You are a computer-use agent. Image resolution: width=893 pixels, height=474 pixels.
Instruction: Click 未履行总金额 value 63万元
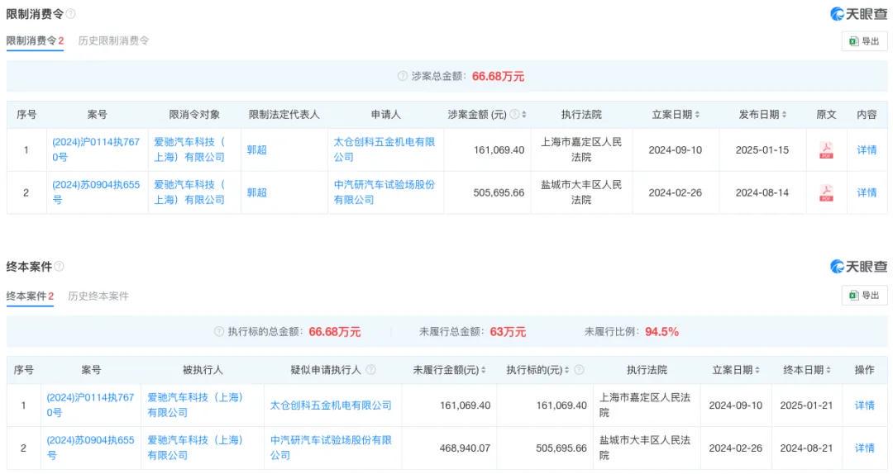(x=508, y=332)
